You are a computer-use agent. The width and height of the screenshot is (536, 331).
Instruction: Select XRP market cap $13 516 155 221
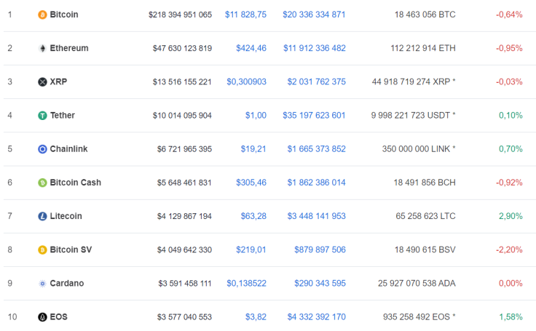point(182,82)
